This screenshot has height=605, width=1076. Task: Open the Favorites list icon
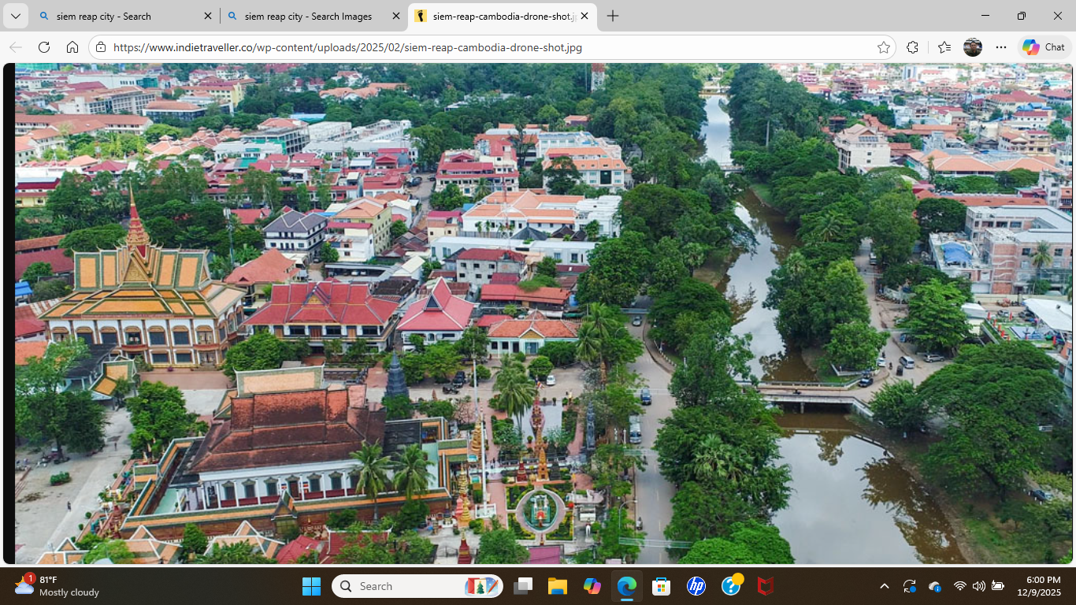(944, 47)
